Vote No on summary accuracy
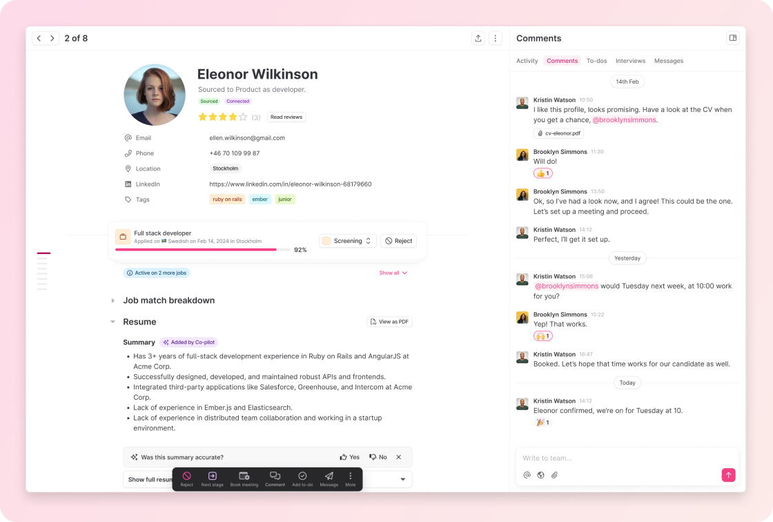 [x=378, y=457]
